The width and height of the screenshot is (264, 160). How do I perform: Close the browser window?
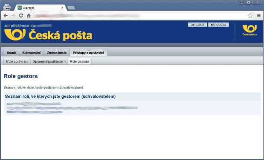tap(257, 3)
